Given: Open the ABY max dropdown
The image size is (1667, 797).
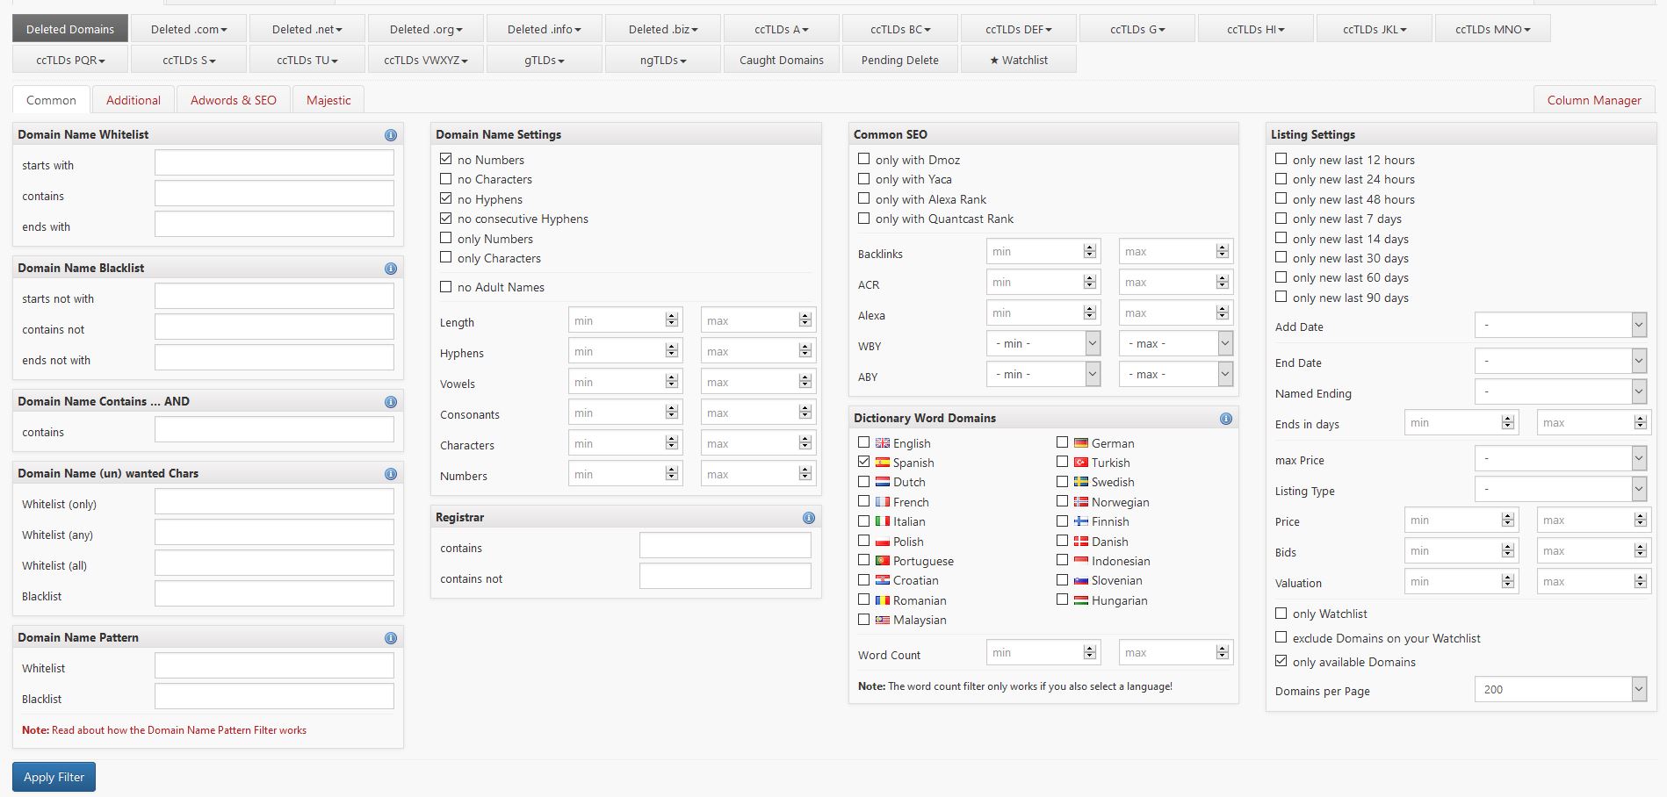Looking at the screenshot, I should click(x=1176, y=374).
